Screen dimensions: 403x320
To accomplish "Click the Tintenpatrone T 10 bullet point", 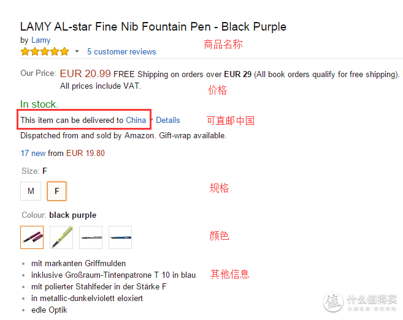I will pyautogui.click(x=113, y=275).
